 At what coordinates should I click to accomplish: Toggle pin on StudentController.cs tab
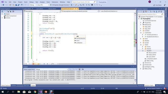click(x=75, y=9)
